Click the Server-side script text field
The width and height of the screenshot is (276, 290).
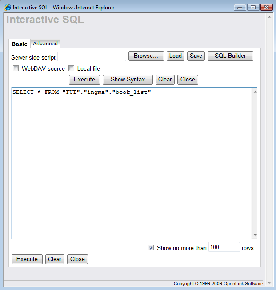coord(92,56)
